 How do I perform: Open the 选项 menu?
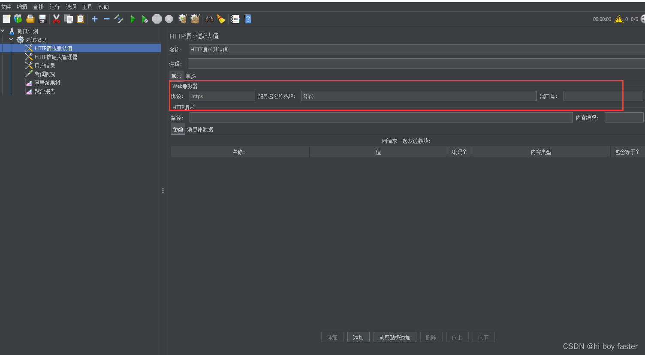[x=71, y=7]
